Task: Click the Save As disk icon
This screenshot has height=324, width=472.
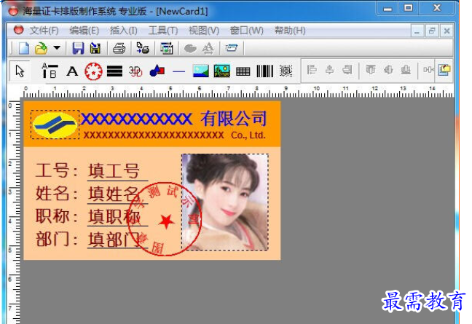Action: click(95, 48)
